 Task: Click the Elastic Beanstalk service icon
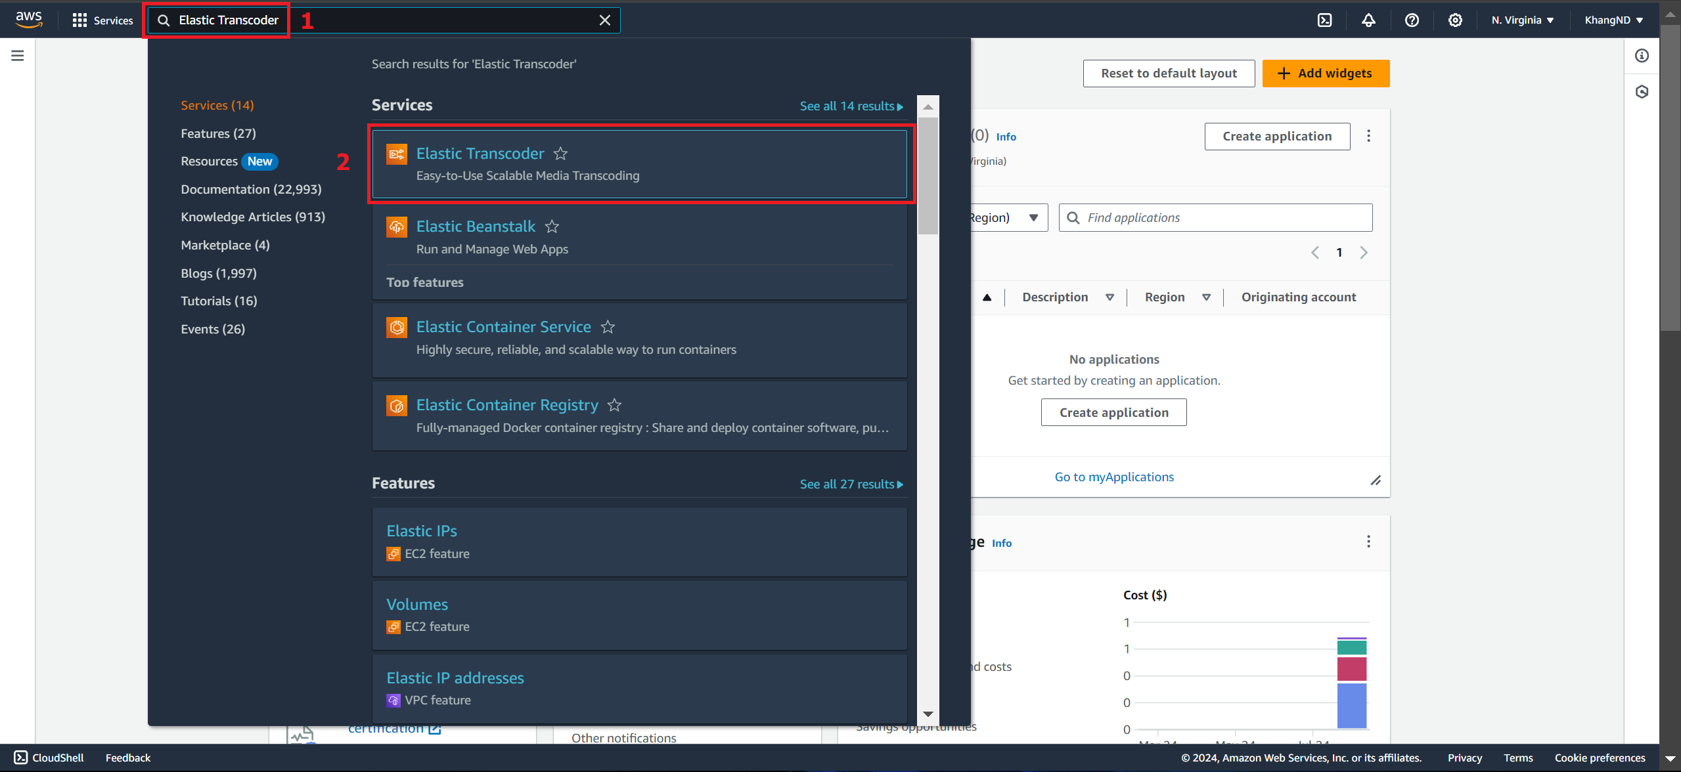[397, 227]
